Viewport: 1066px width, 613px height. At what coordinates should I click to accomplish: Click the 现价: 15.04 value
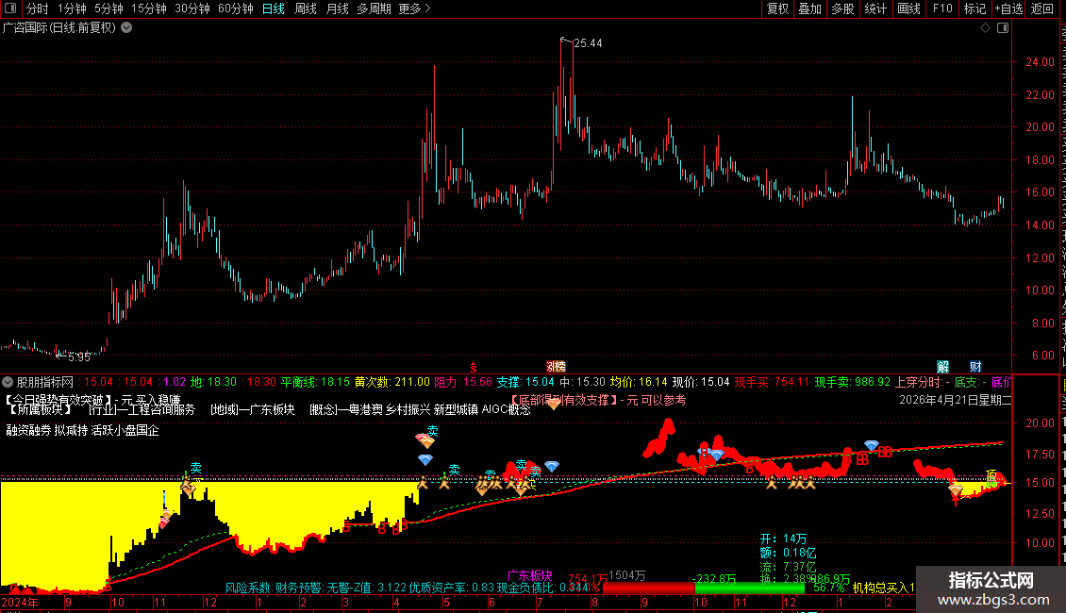coord(701,382)
